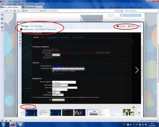This screenshot has height=127, width=159.
Task: Open the Вид menu
Action: pos(15,4)
